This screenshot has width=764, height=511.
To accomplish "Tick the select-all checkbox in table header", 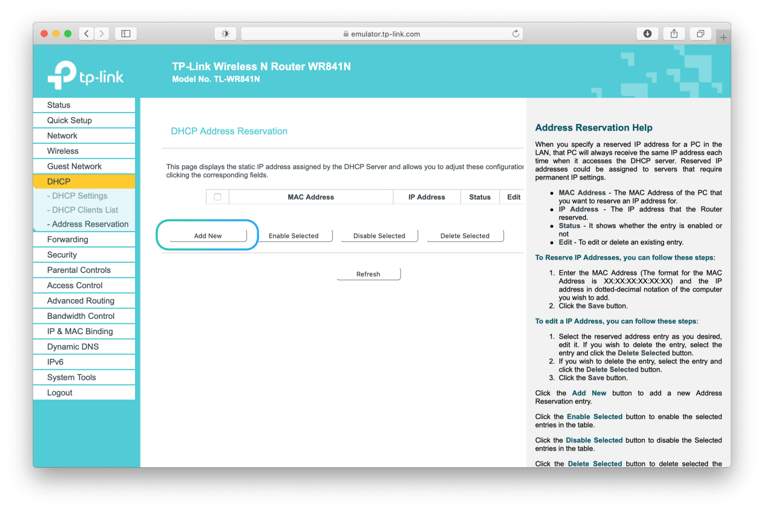I will tap(217, 197).
